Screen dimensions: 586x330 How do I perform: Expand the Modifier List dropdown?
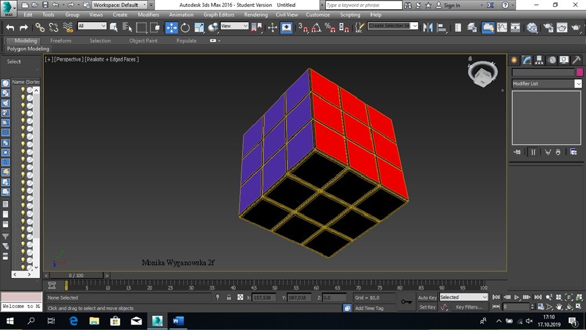point(577,84)
